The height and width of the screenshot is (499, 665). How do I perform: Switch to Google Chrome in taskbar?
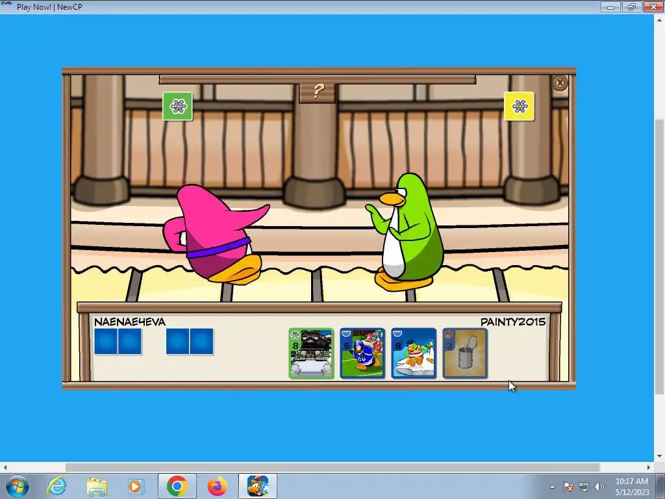177,486
